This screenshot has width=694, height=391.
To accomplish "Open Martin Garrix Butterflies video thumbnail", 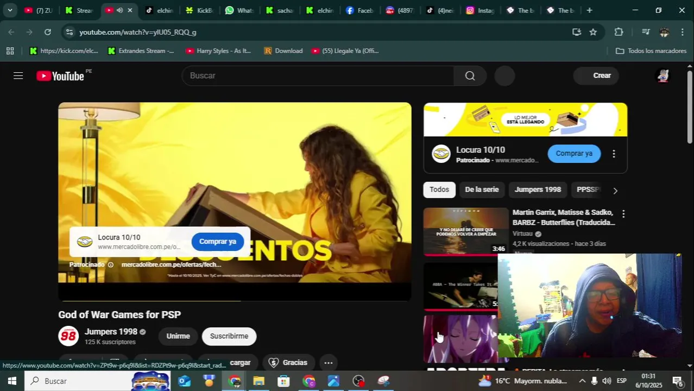I will tap(466, 231).
